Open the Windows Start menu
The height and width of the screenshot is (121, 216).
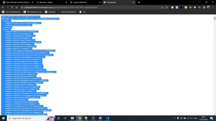coord(3,118)
